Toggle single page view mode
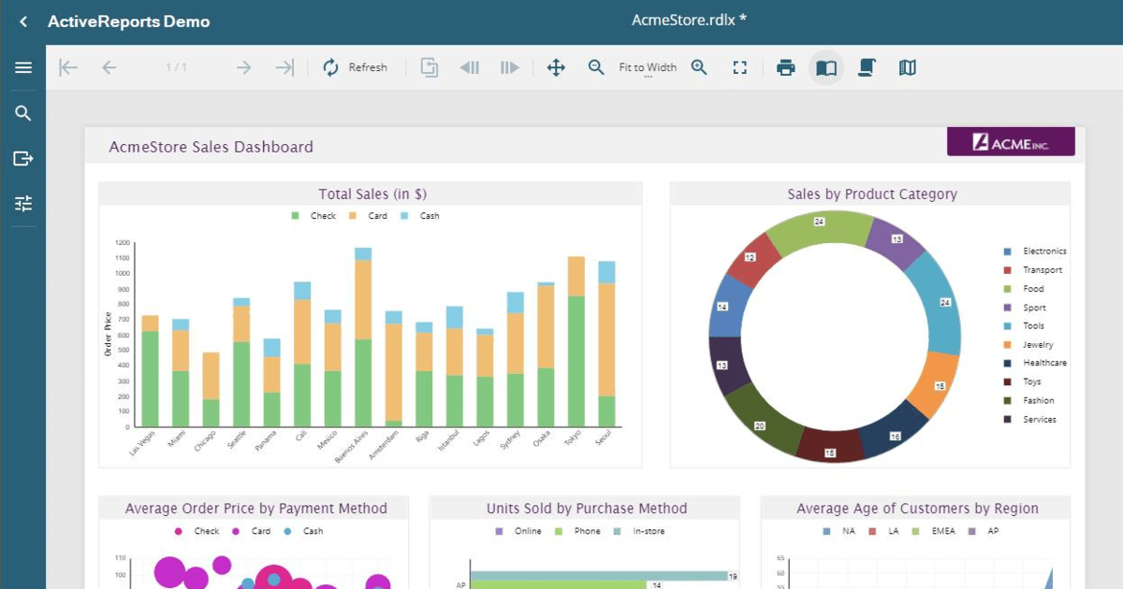The width and height of the screenshot is (1123, 589). pyautogui.click(x=826, y=67)
